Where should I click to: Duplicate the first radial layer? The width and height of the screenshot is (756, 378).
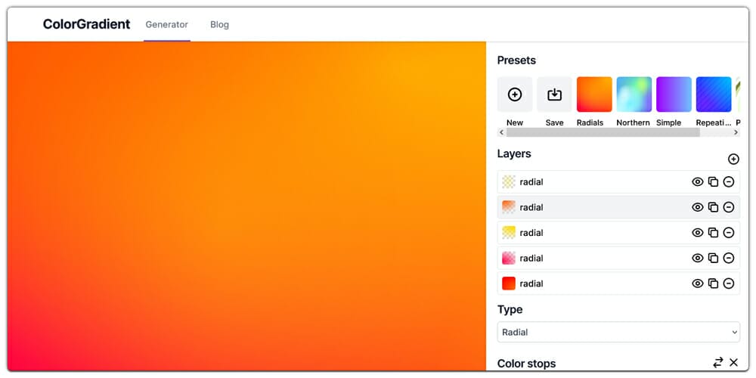click(713, 182)
